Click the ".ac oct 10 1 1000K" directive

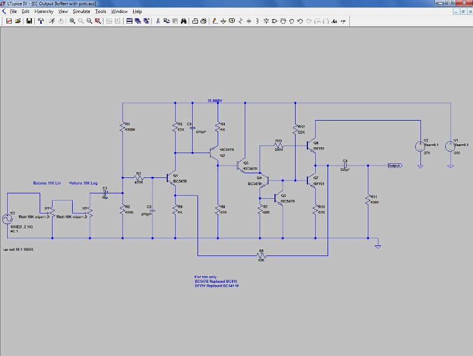point(18,250)
